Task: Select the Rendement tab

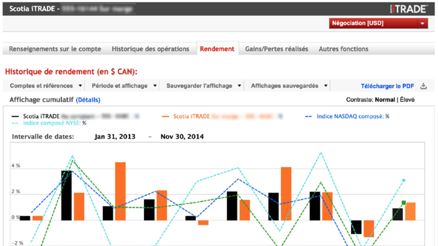Action: (x=217, y=49)
